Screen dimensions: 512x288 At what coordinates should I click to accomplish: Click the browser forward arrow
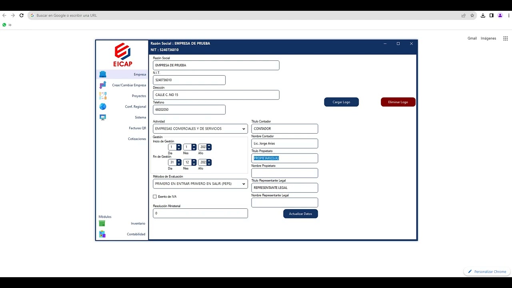point(13,15)
